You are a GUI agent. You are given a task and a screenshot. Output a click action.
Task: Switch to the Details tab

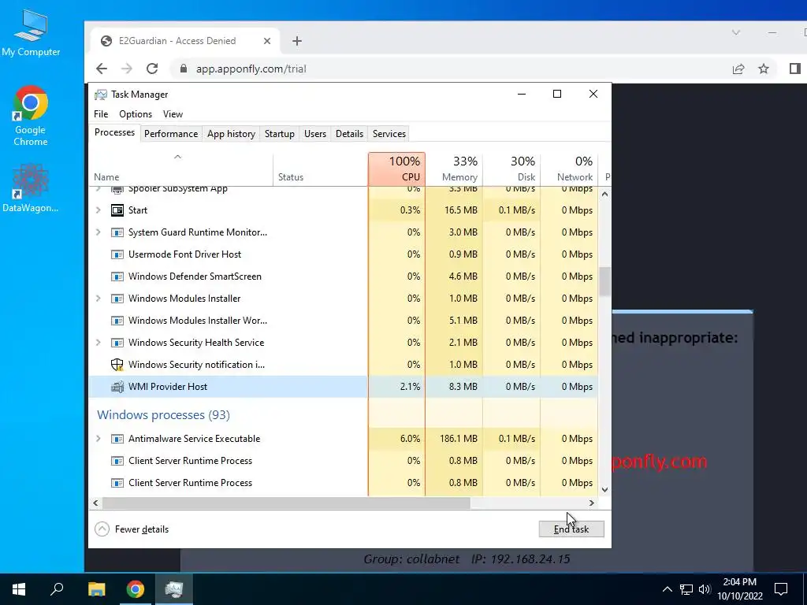349,134
